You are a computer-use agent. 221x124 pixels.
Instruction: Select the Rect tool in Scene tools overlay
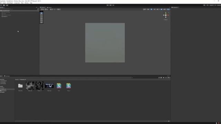41,20
